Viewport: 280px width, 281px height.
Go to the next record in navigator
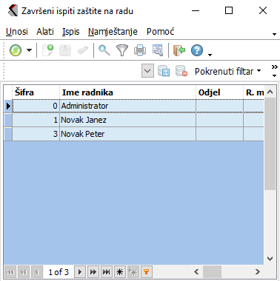tap(80, 272)
